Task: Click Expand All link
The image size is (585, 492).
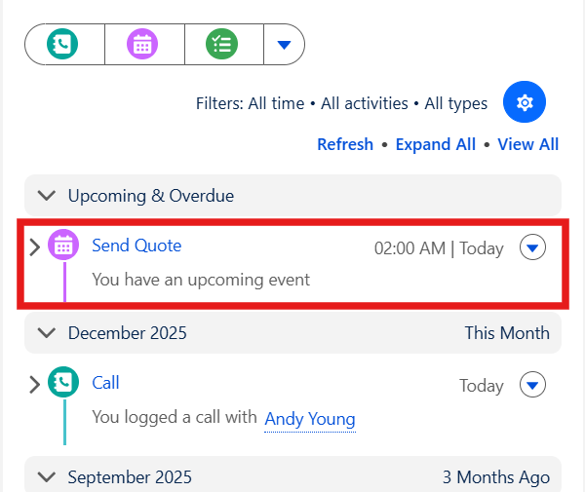Action: 436,144
